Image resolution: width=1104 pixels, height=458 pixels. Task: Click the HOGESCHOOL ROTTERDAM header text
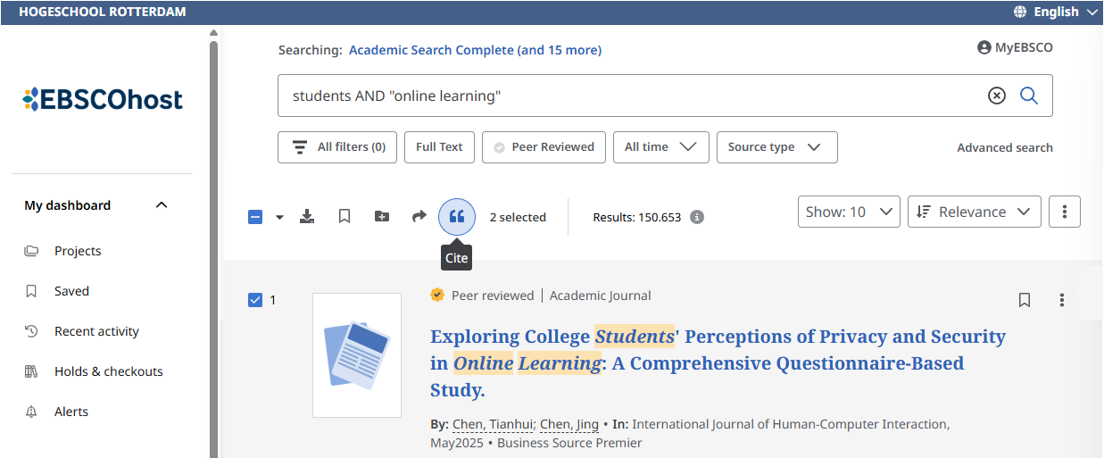103,12
